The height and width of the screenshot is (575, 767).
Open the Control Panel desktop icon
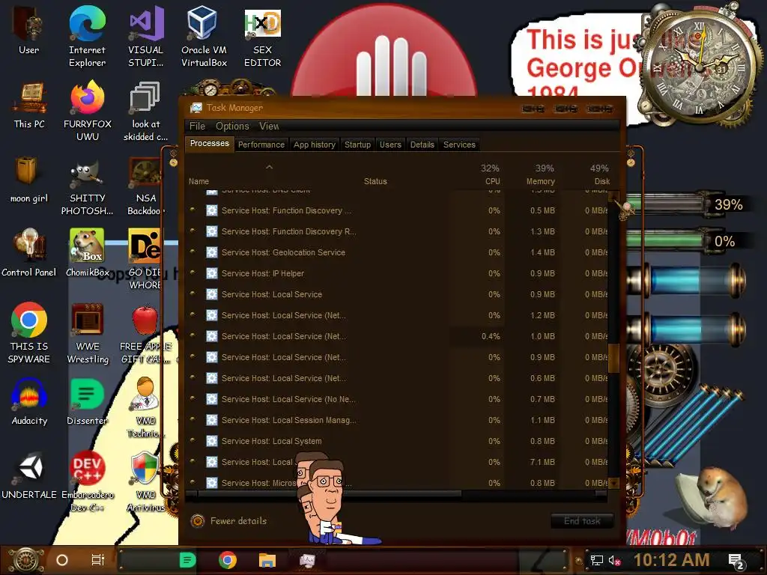coord(29,253)
